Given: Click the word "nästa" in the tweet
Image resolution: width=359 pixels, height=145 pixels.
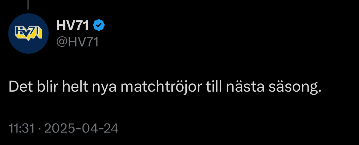Looking at the screenshot, I should [245, 87].
